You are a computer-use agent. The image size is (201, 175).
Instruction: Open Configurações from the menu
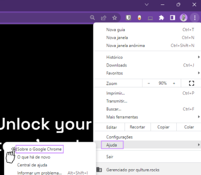click(x=147, y=137)
